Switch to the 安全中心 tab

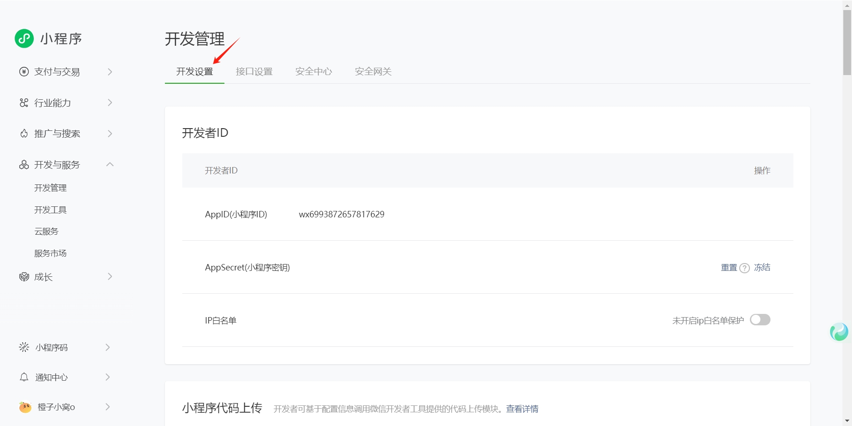314,71
